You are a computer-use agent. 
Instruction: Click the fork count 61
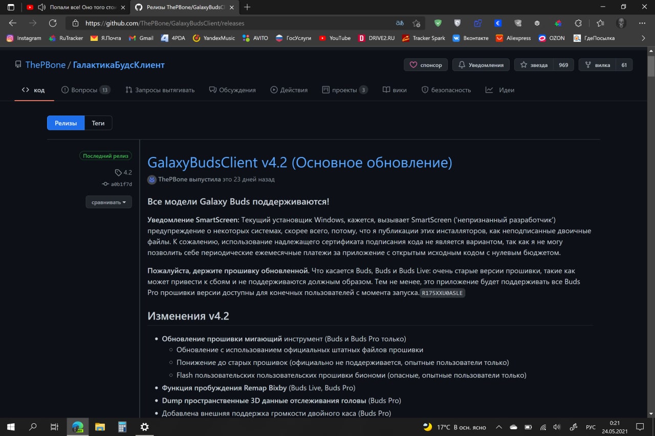624,65
